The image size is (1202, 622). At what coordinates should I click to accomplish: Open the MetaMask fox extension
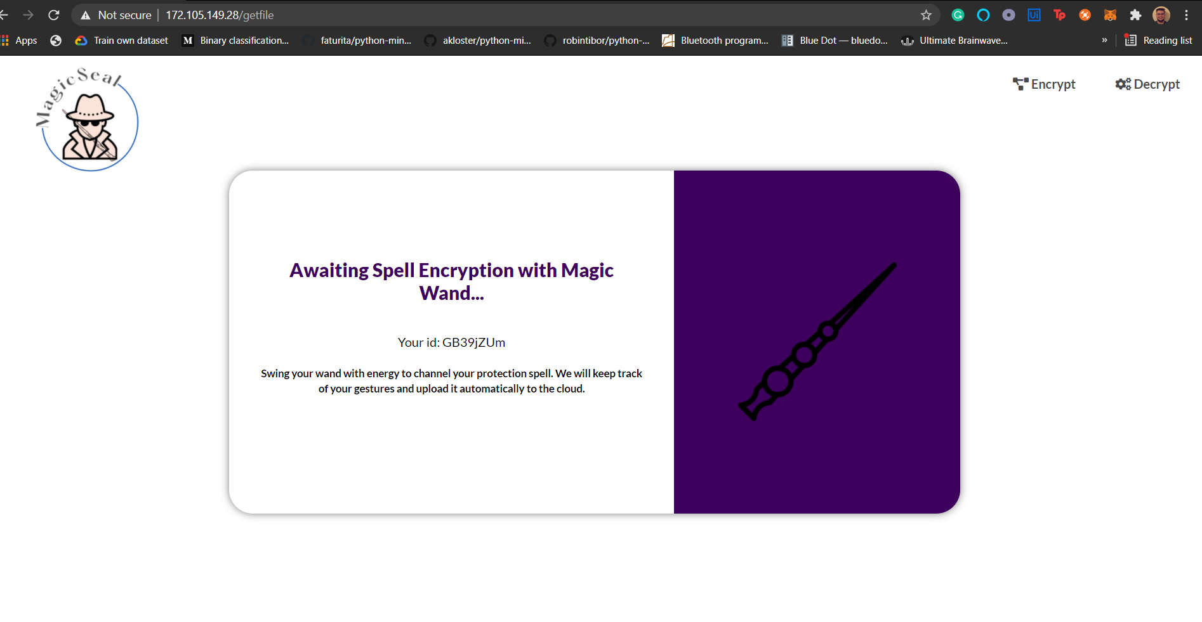(x=1110, y=15)
